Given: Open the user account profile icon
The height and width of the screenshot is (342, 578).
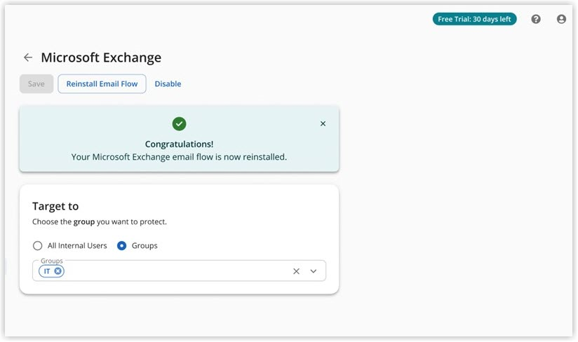Looking at the screenshot, I should (561, 20).
